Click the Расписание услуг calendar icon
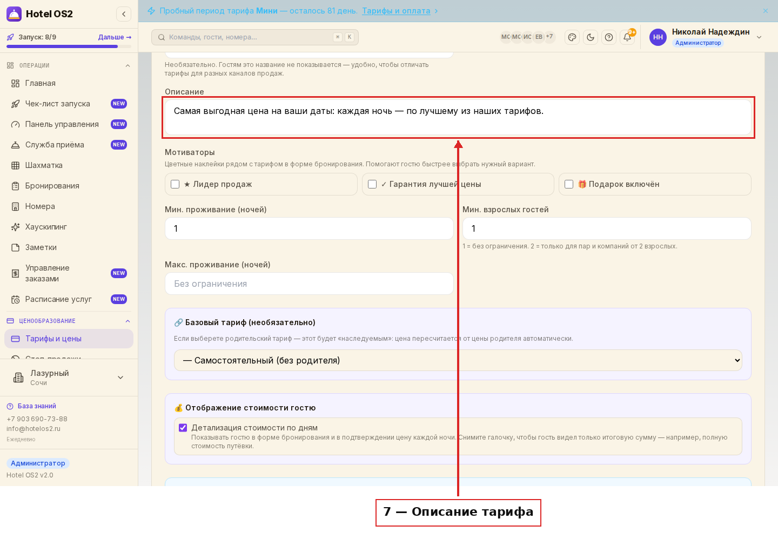778x539 pixels. (16, 299)
